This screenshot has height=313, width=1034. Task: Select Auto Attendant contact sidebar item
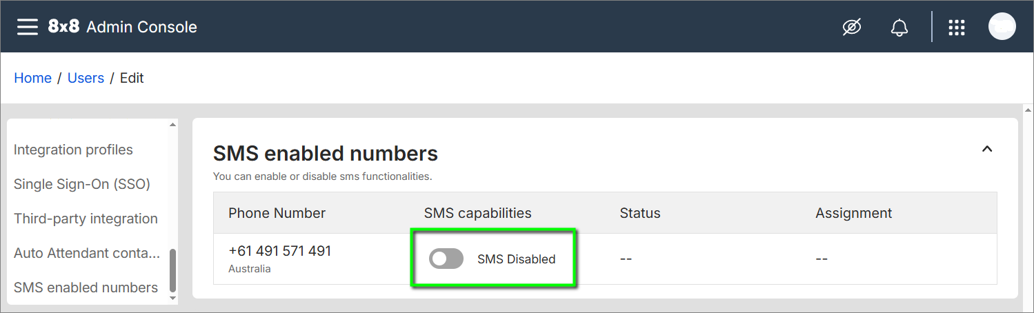coord(86,253)
